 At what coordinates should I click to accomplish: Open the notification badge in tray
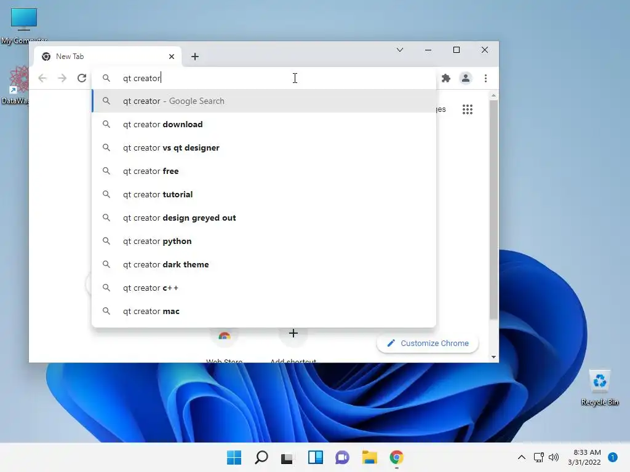(x=613, y=457)
